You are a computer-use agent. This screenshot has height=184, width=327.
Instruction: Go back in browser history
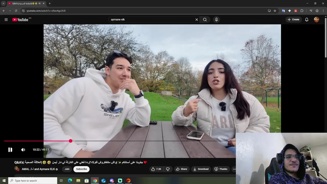point(4,11)
